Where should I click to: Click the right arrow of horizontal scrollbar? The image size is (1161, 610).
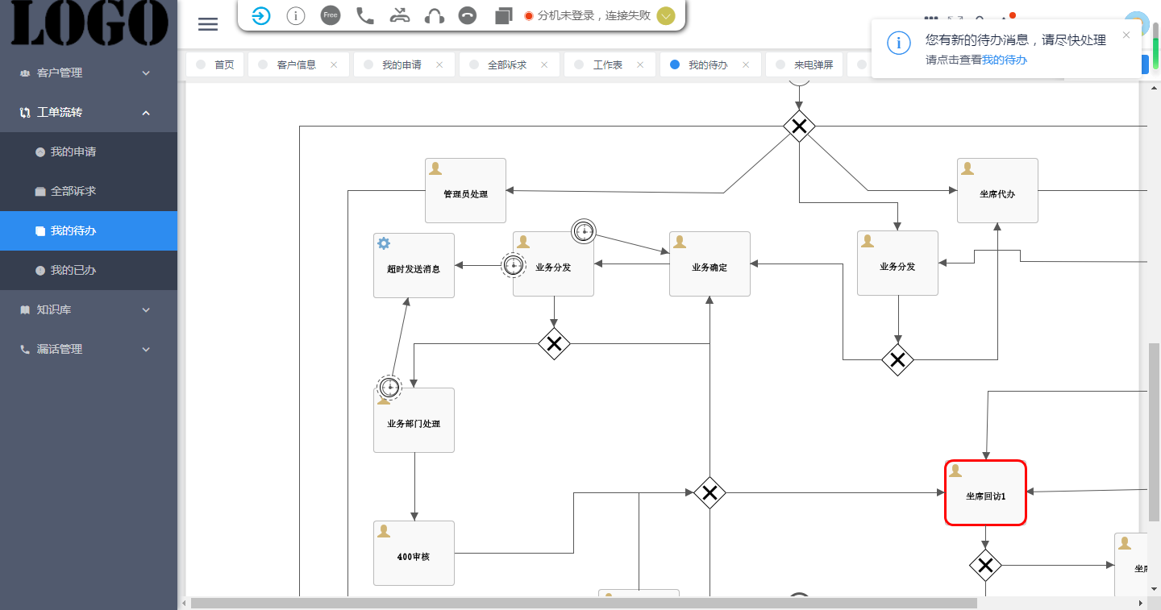point(1141,603)
